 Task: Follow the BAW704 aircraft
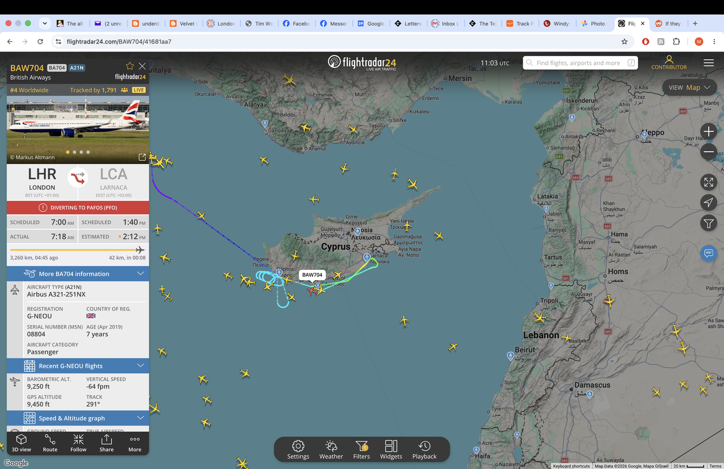click(x=78, y=442)
